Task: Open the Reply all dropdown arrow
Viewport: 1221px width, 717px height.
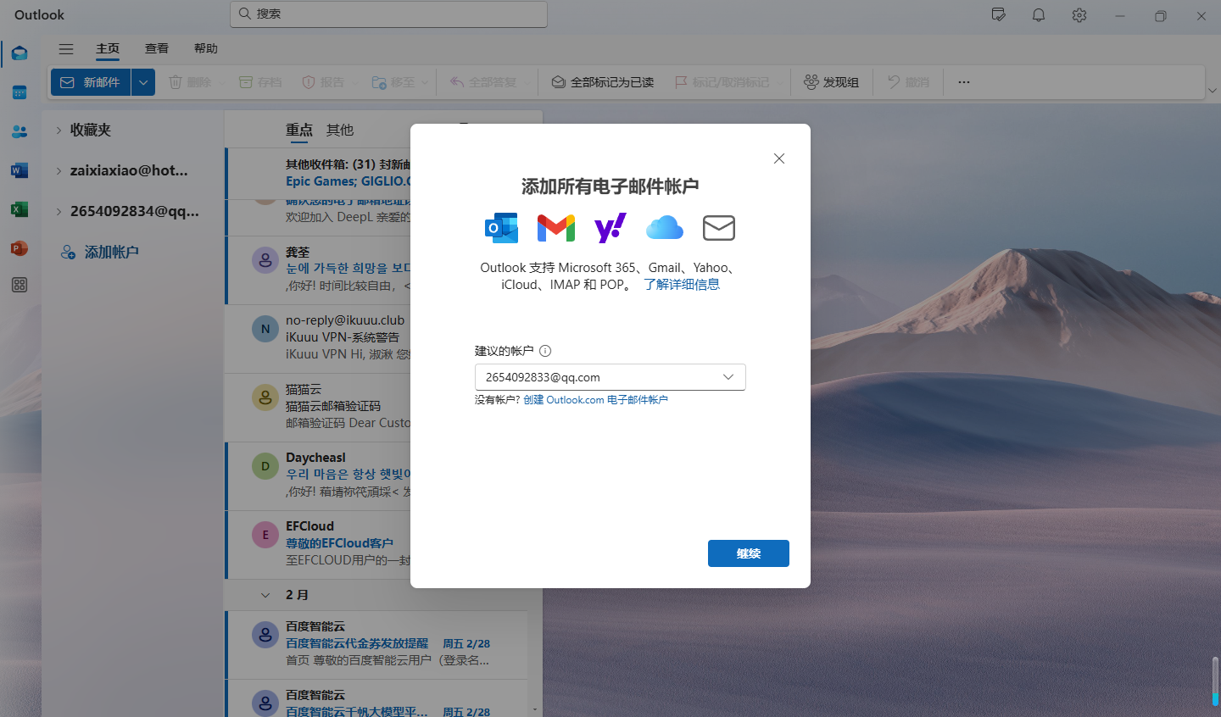Action: [527, 83]
